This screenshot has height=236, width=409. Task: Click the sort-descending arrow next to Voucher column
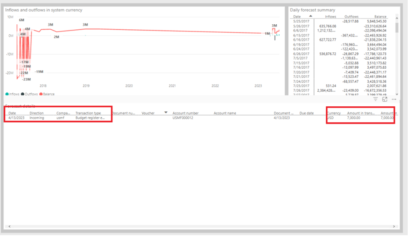pos(166,113)
